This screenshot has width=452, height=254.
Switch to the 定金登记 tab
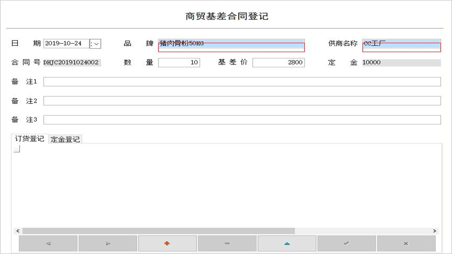[65, 139]
